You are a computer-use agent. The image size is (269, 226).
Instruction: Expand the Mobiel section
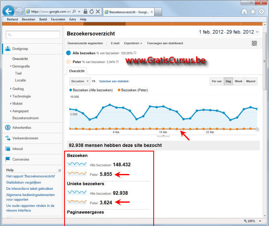[x=11, y=103]
